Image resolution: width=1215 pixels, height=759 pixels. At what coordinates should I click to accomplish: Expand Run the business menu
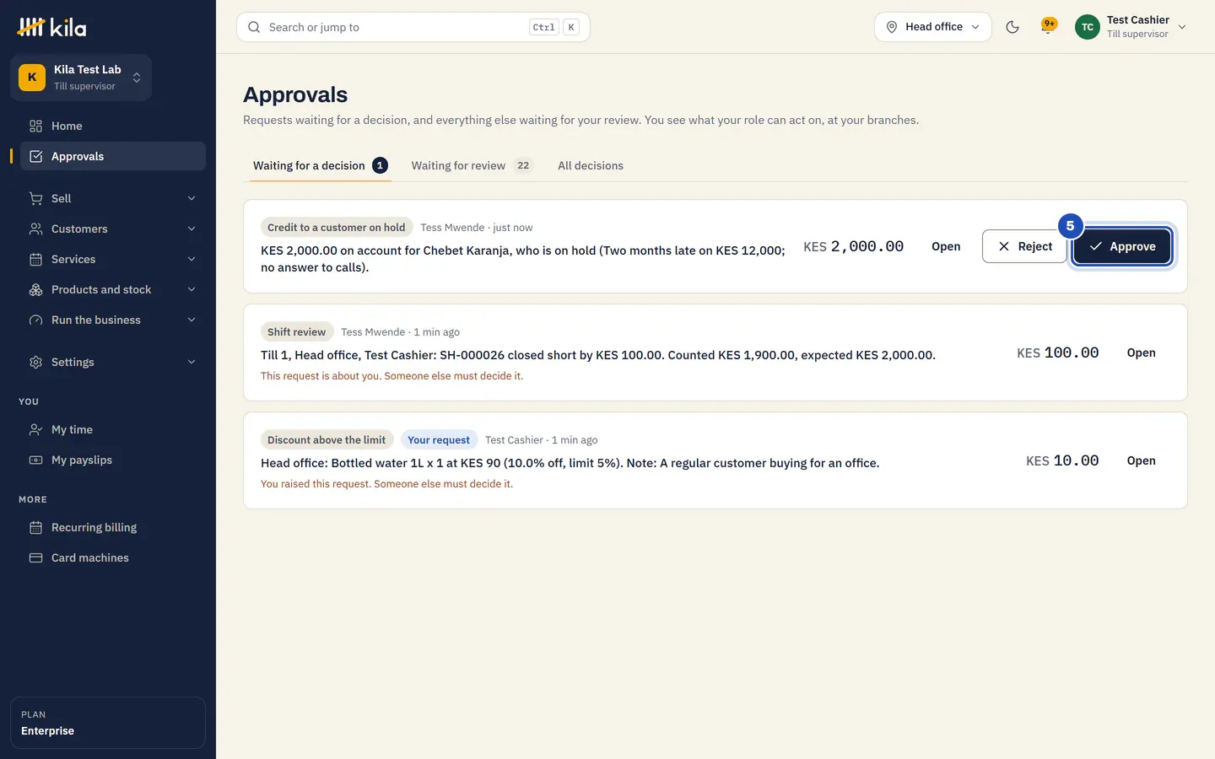(x=113, y=320)
